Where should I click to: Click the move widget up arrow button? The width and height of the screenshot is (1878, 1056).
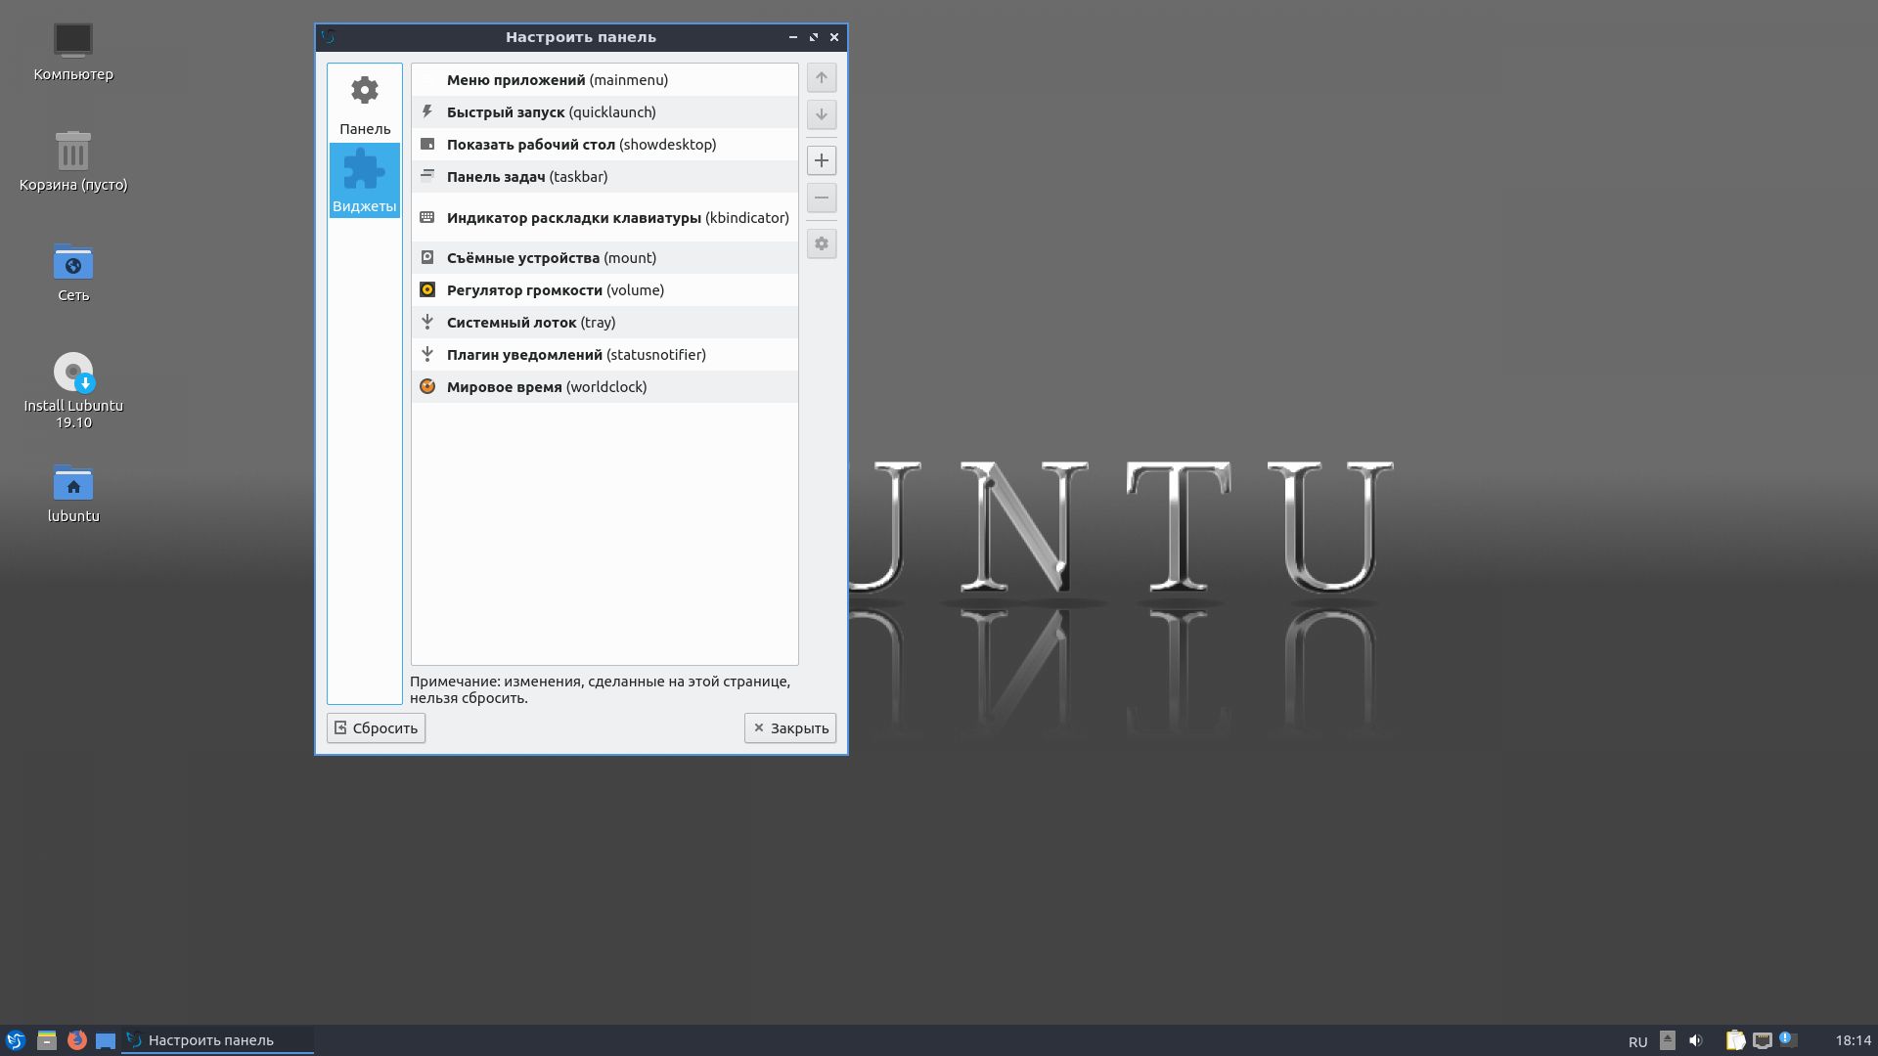[x=822, y=78]
